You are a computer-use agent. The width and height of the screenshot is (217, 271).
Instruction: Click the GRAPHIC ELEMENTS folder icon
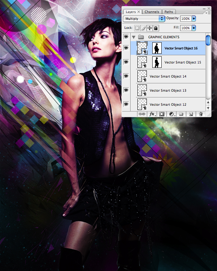[x=141, y=37]
